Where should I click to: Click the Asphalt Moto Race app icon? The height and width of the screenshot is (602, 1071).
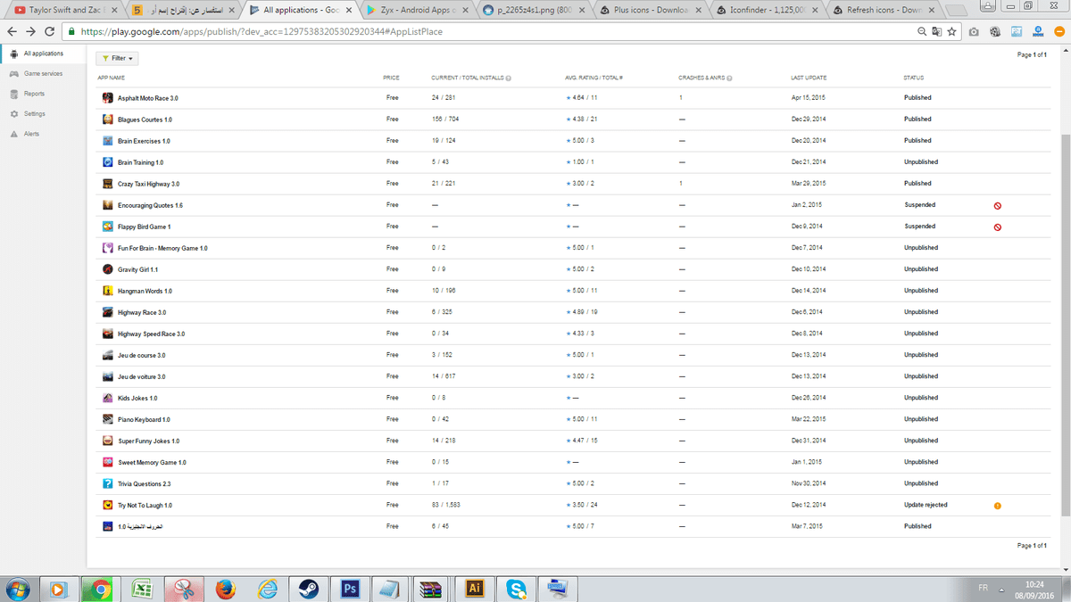[x=107, y=98]
